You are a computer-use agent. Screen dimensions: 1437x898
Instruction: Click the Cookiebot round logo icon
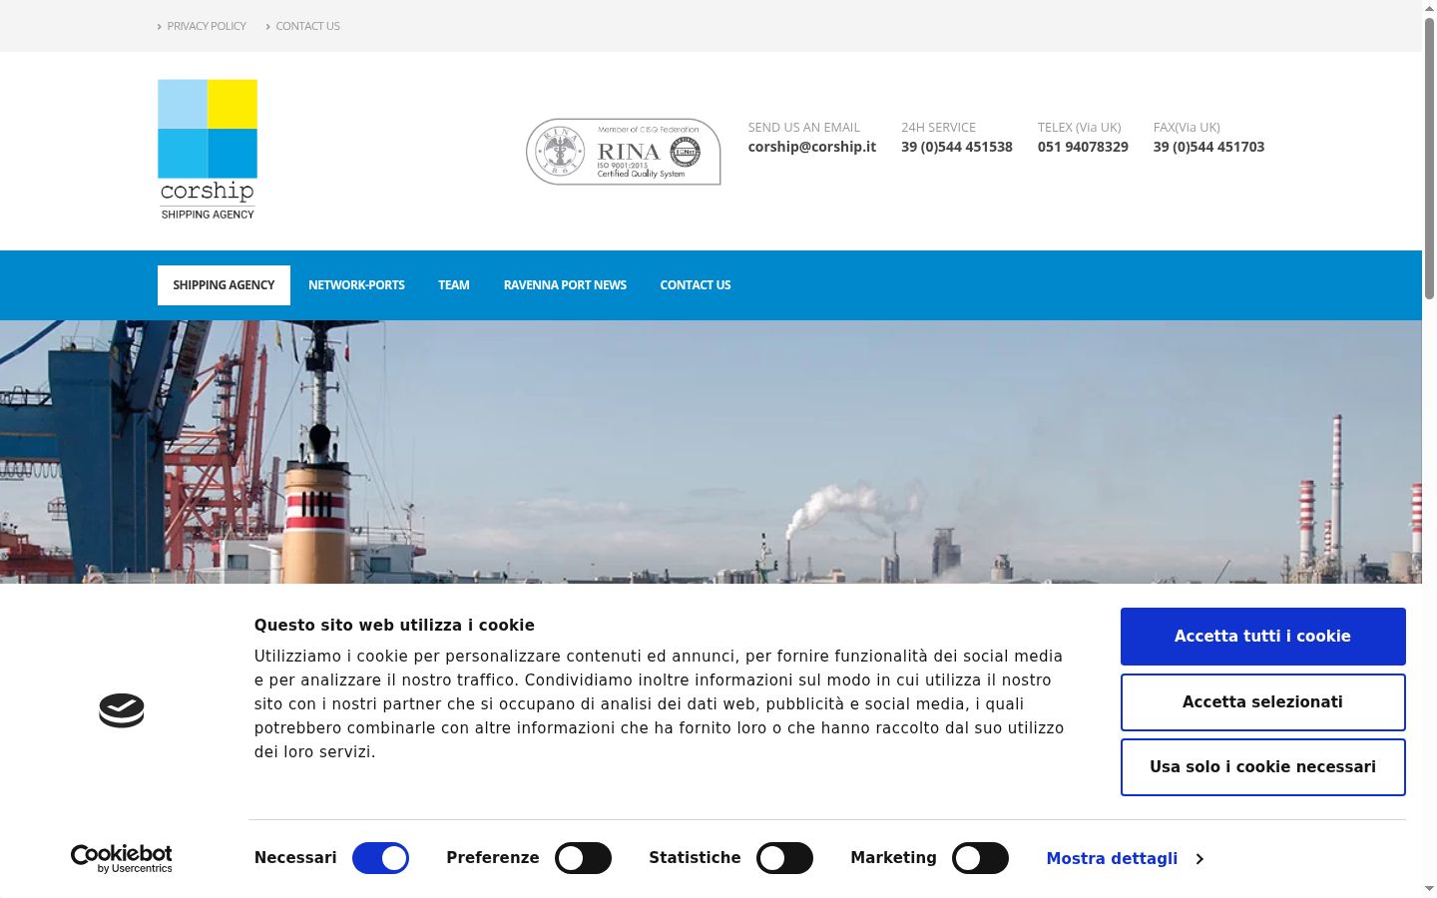122,710
